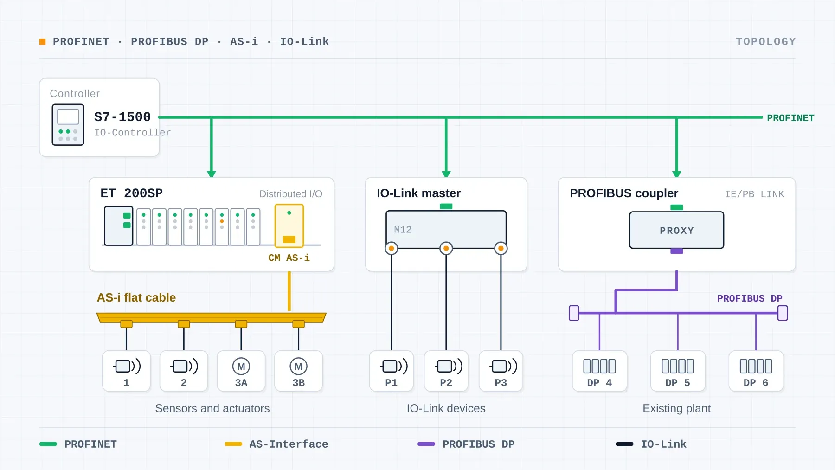This screenshot has height=470, width=835.
Task: Click the yellow CM AS-i module
Action: pos(289,225)
